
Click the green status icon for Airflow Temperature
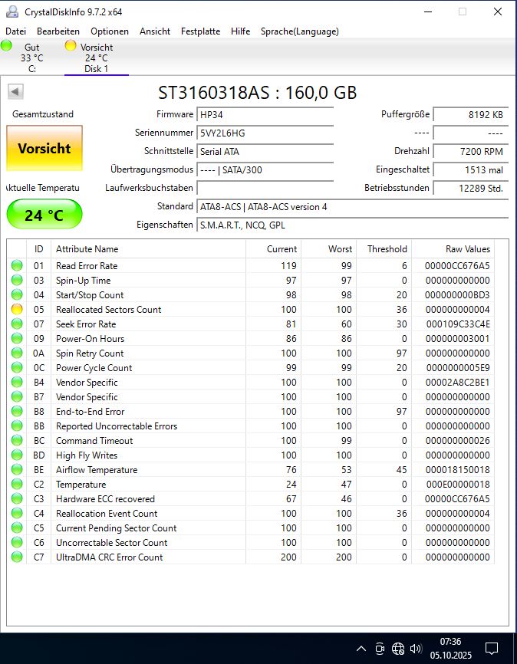(x=17, y=469)
